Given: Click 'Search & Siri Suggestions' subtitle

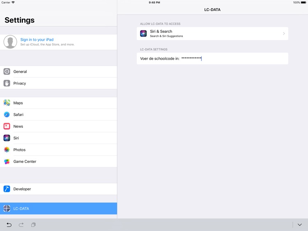Looking at the screenshot, I should (166, 36).
